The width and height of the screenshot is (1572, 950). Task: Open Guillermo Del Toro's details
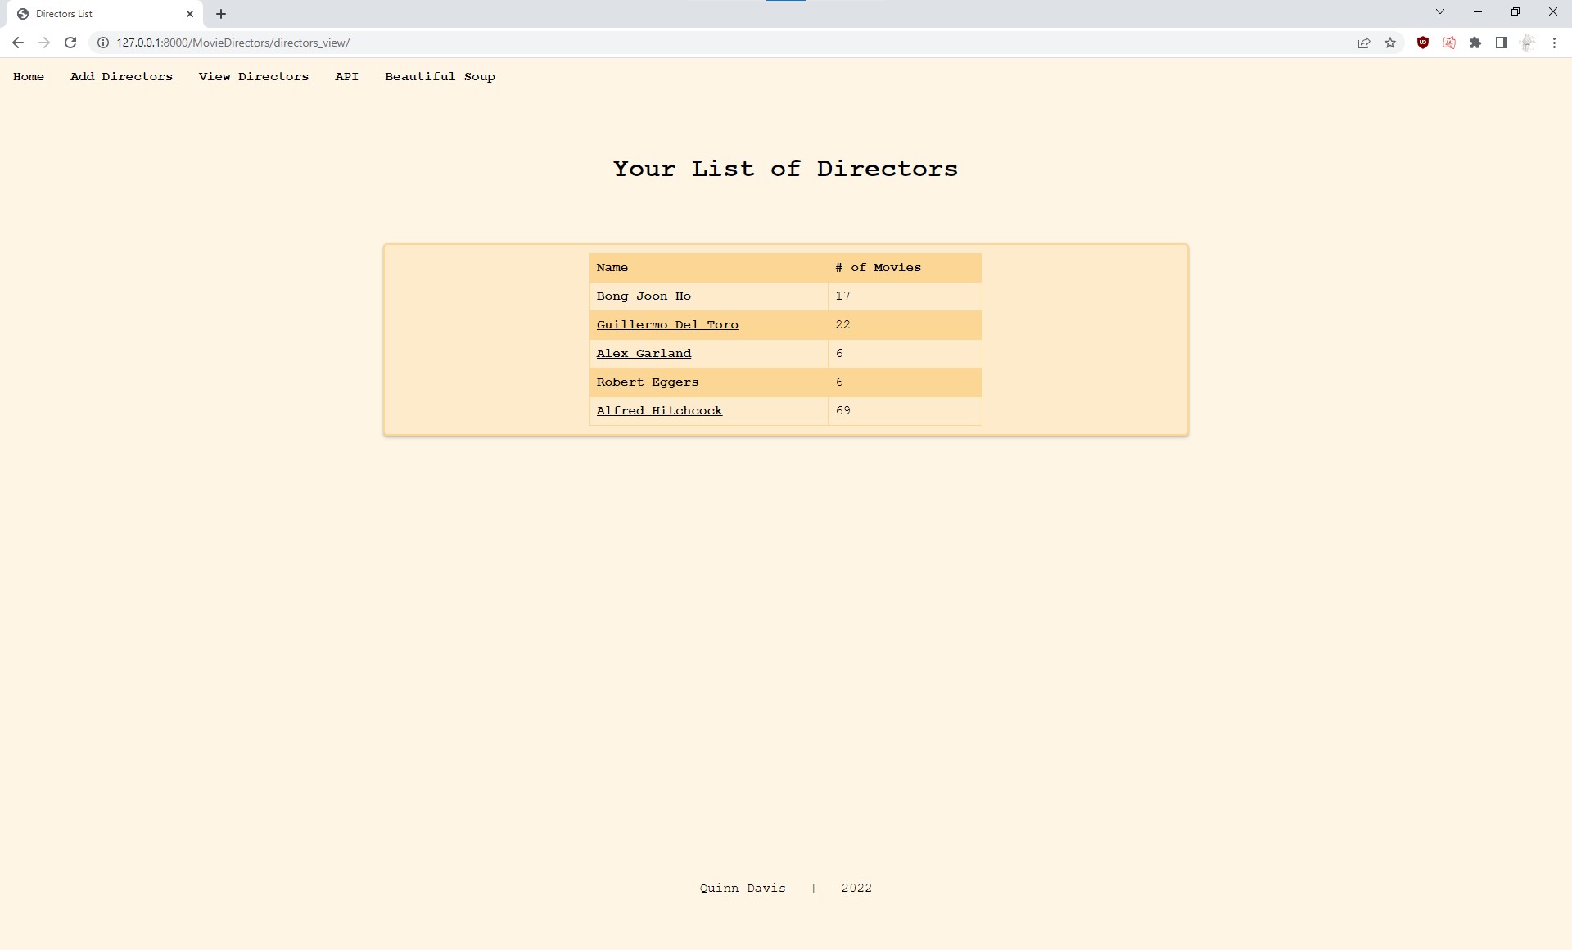[667, 325]
